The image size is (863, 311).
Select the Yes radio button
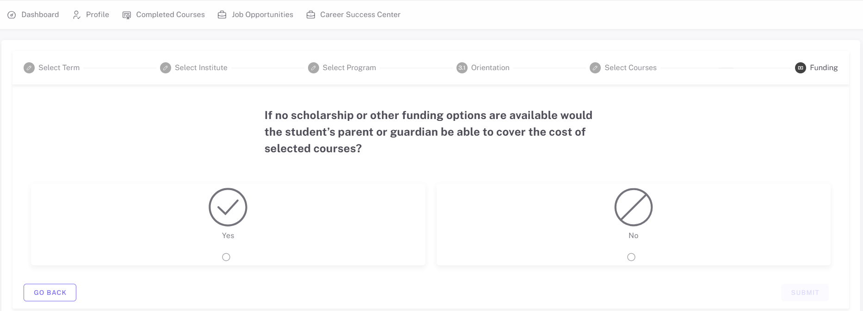click(x=226, y=257)
